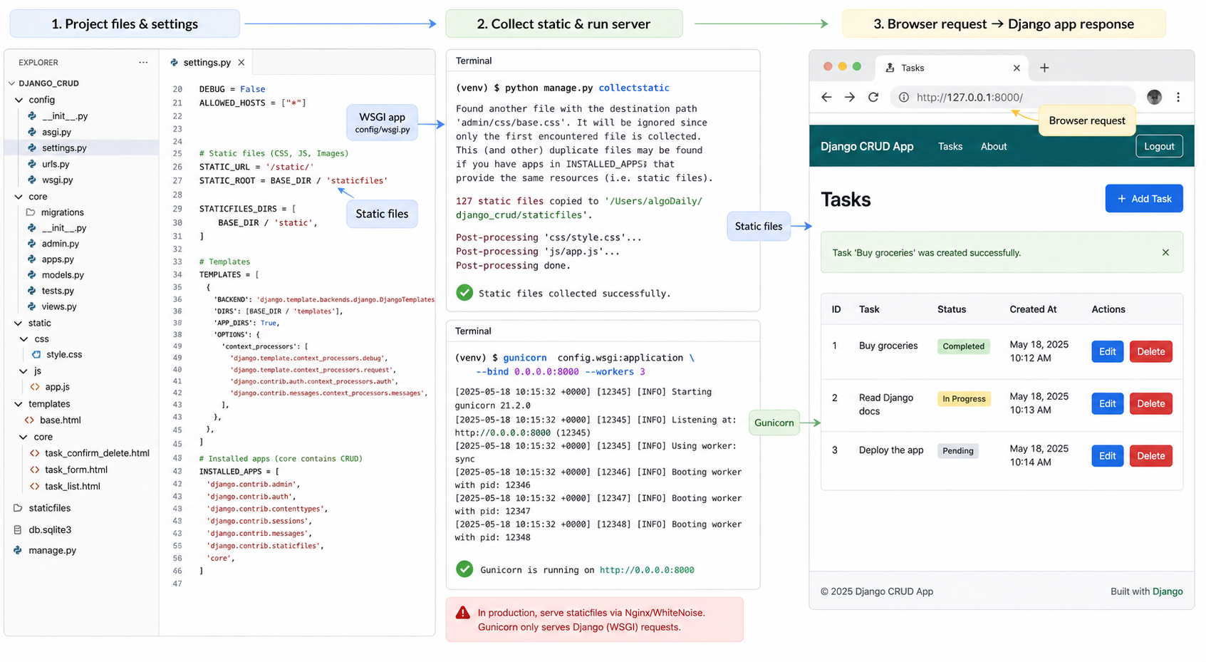Open models.py in the core folder
This screenshot has height=662, width=1206.
click(63, 275)
